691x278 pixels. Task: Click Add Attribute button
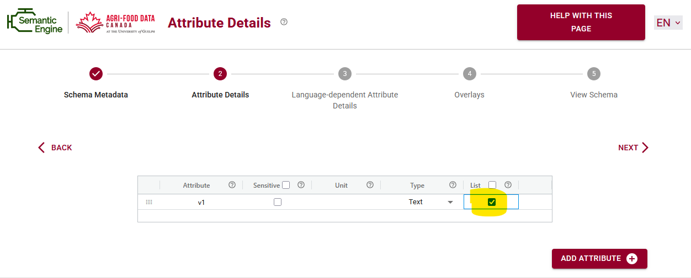click(x=599, y=259)
